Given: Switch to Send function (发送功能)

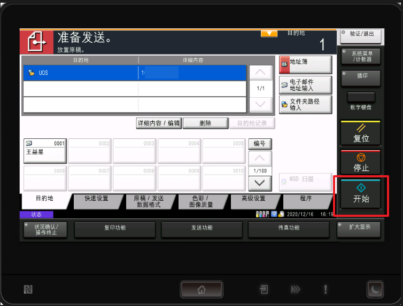Looking at the screenshot, I should tap(201, 230).
